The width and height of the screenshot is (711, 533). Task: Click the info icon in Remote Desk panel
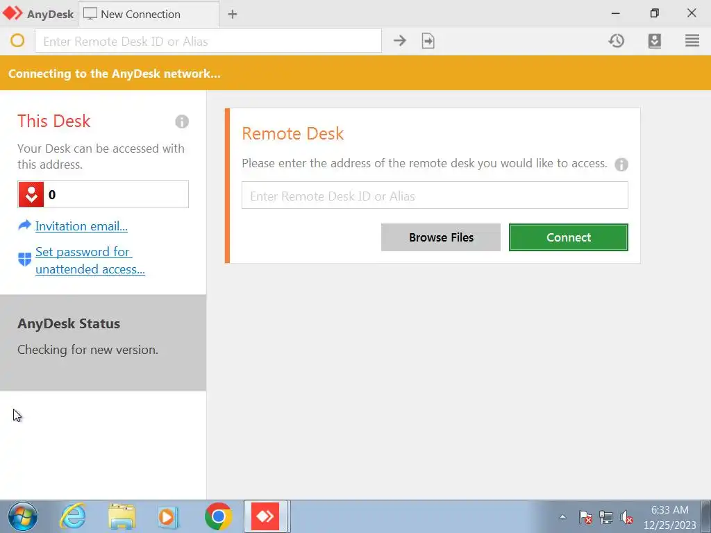click(621, 164)
